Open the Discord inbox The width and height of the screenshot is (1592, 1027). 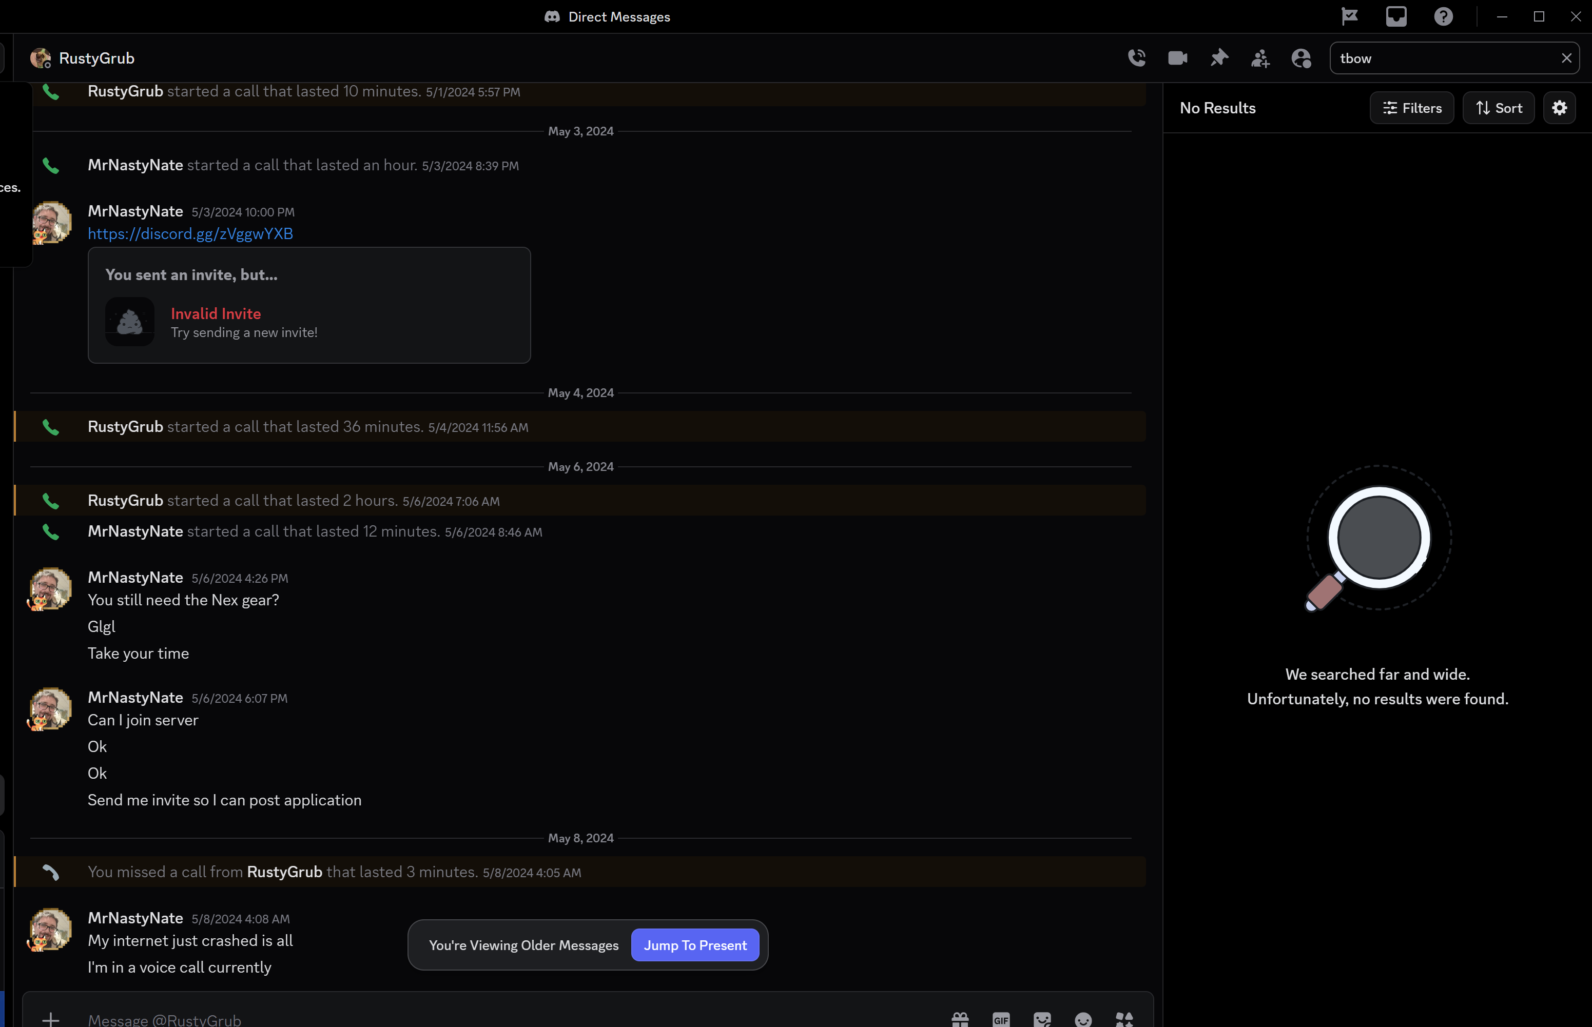click(x=1396, y=16)
